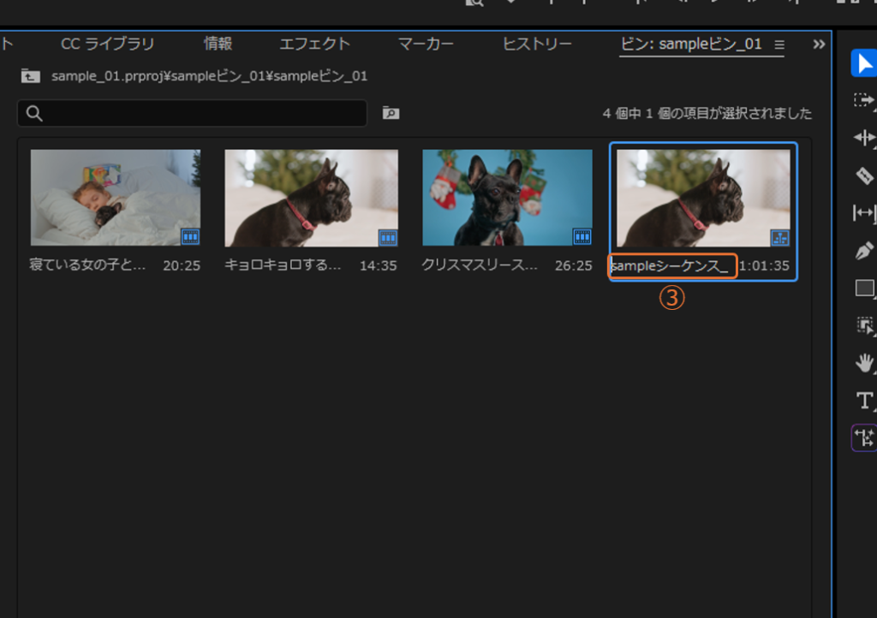The width and height of the screenshot is (877, 618).
Task: Click the find-in-bin folder search icon
Action: click(391, 113)
